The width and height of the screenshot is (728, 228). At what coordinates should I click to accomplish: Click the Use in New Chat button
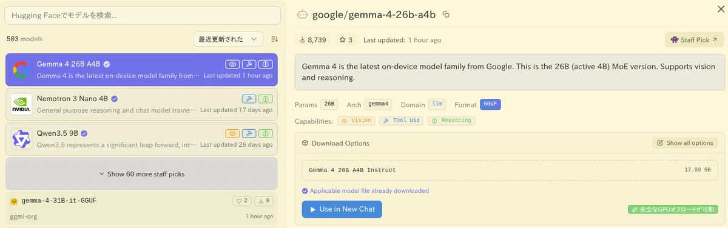pos(342,209)
